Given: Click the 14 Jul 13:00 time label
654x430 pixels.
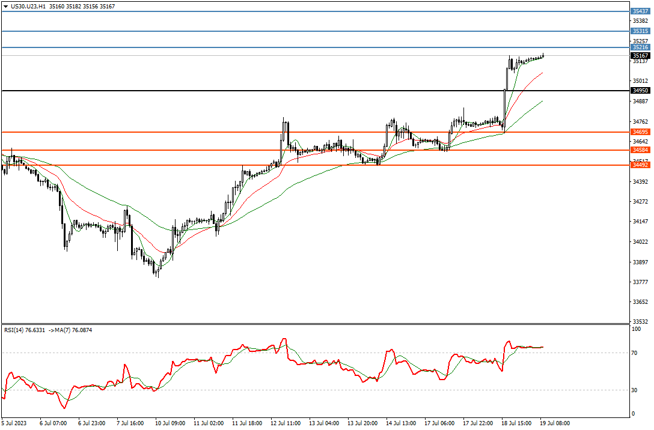Looking at the screenshot, I should (x=401, y=423).
